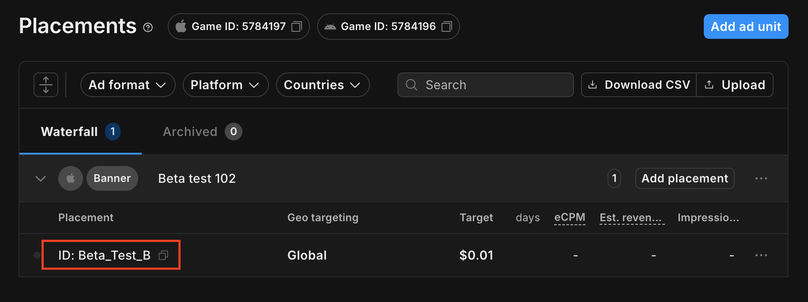Copy the Apple Game ID 5784197
This screenshot has height=302, width=808.
click(x=297, y=27)
